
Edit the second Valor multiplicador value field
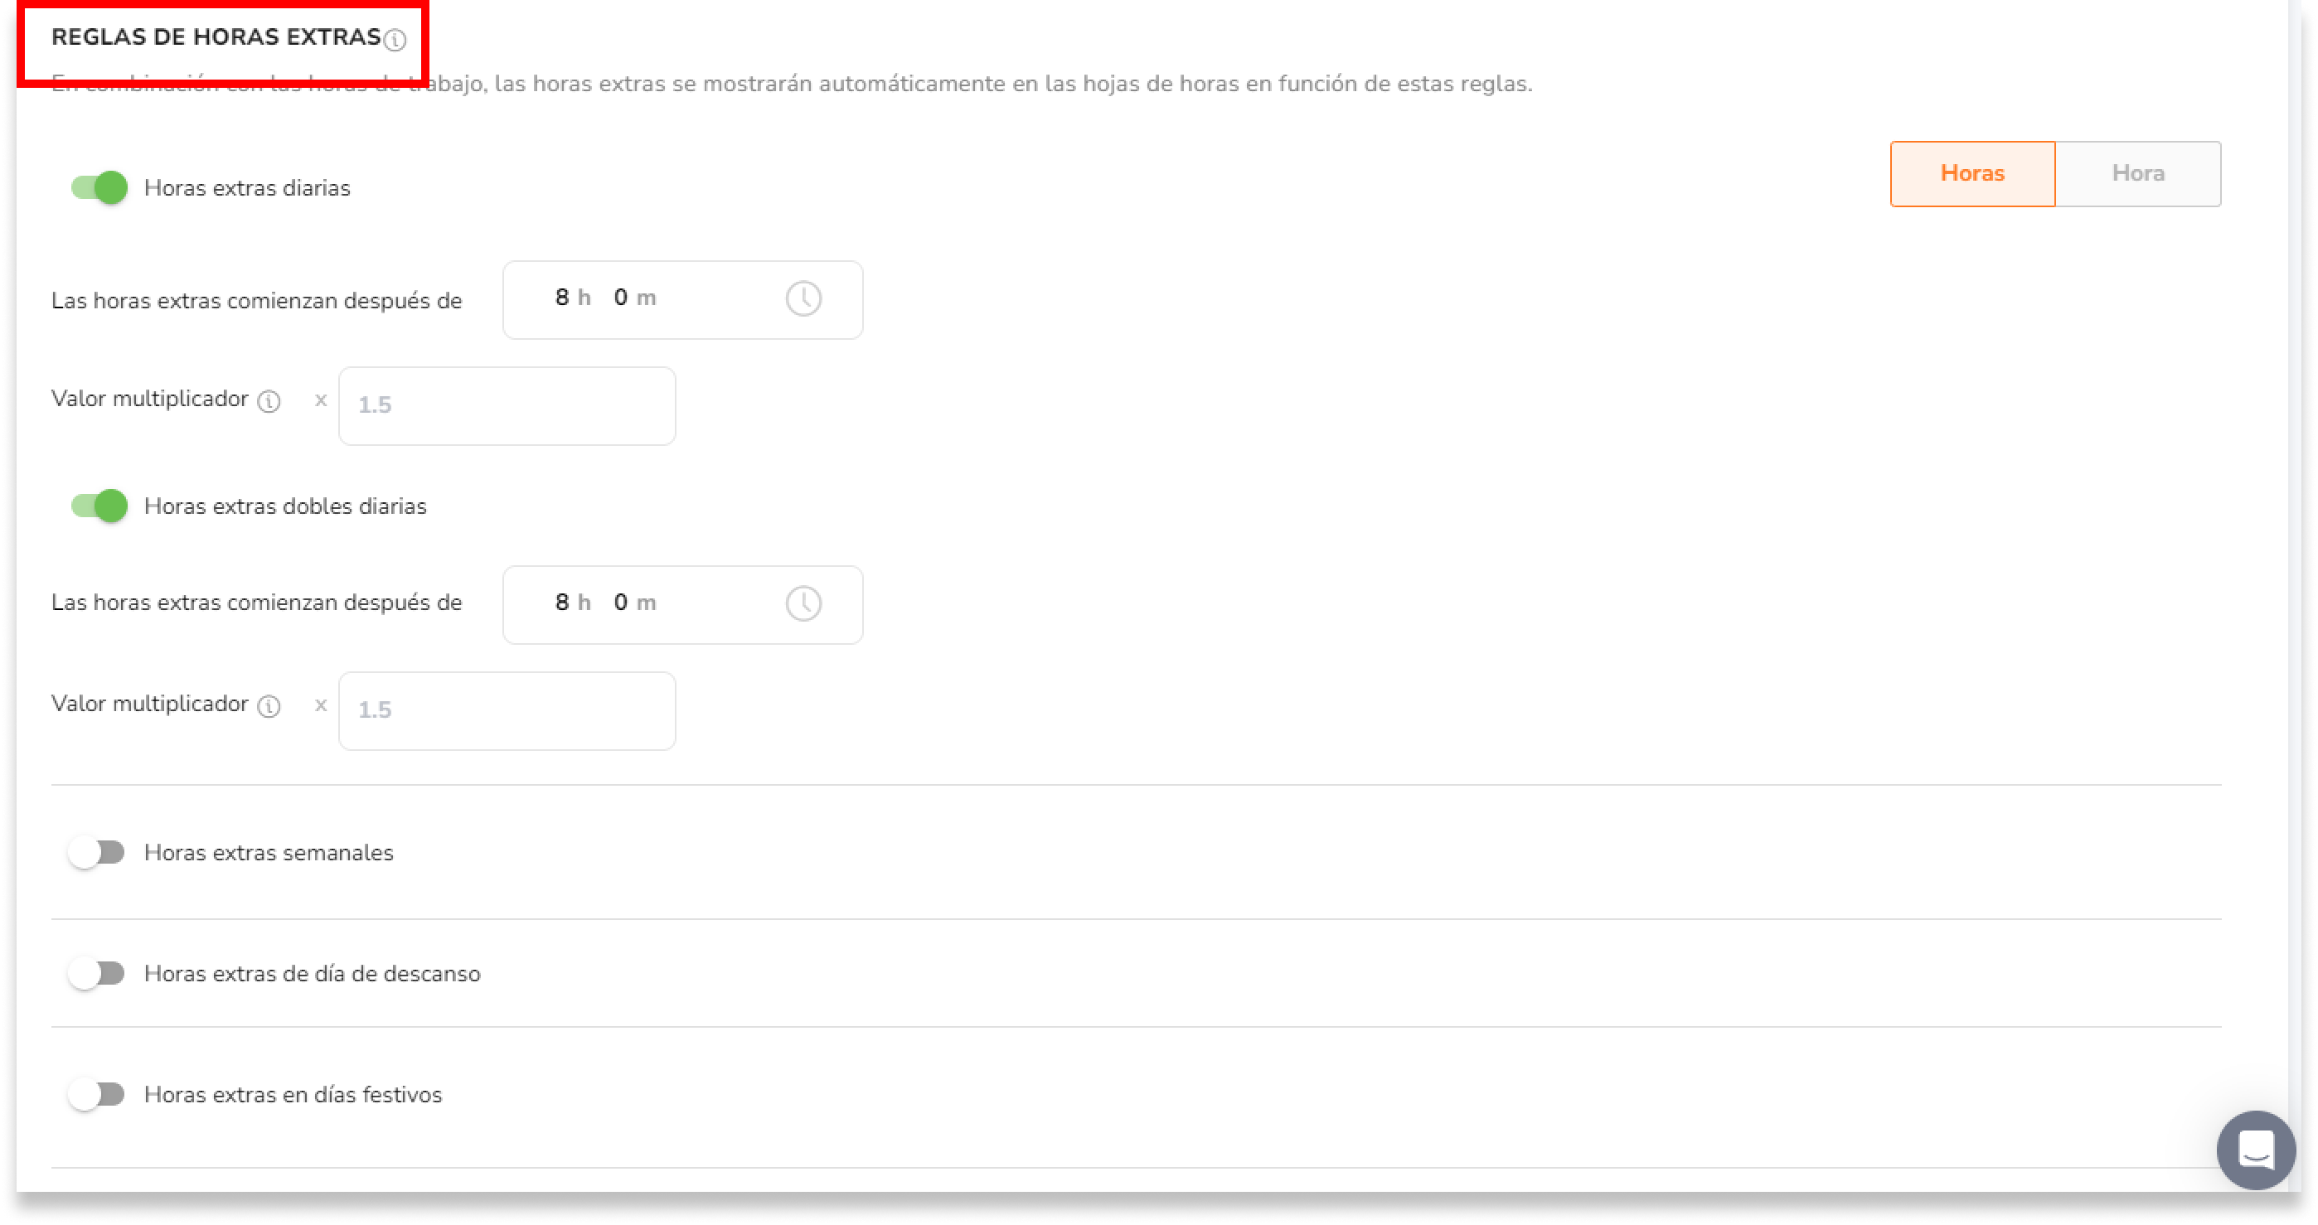click(506, 709)
